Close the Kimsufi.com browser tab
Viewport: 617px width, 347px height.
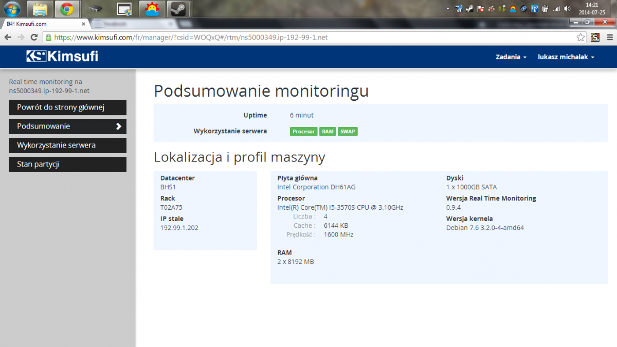pos(83,24)
